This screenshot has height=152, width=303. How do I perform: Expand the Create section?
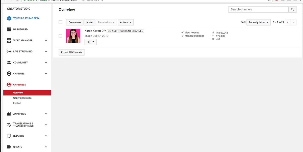tap(46, 147)
